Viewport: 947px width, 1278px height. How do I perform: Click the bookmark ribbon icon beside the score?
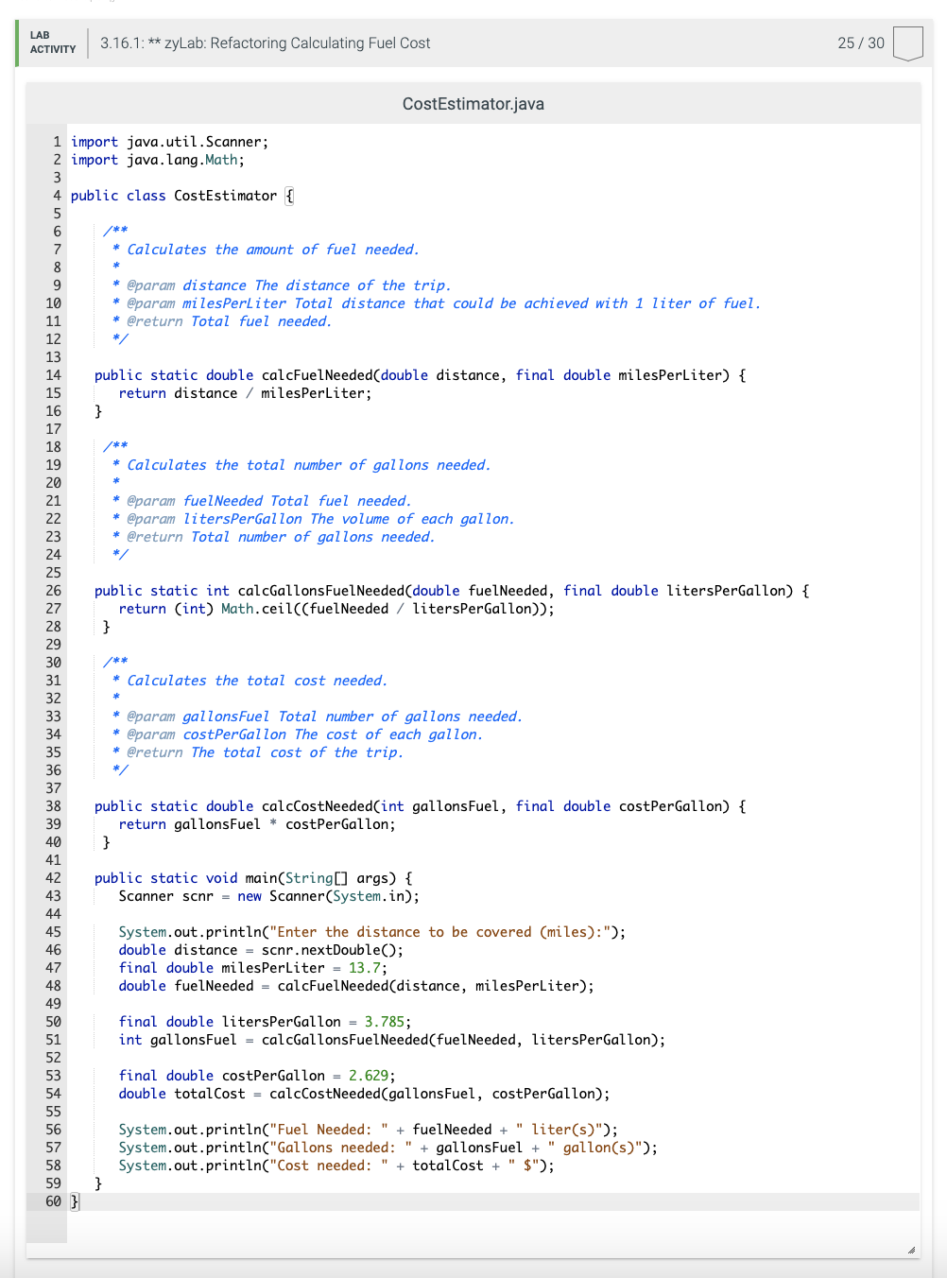(x=907, y=43)
